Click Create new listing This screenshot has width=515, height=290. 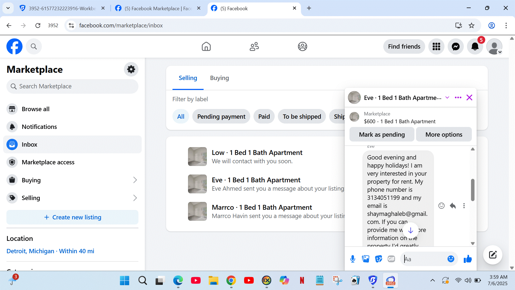coord(72,217)
